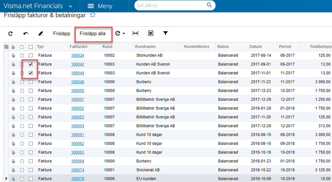Sort by Fakturanr column header

[78, 47]
